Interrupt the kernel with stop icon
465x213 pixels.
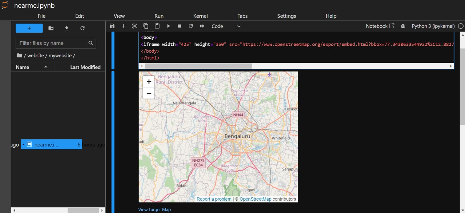coord(179,26)
